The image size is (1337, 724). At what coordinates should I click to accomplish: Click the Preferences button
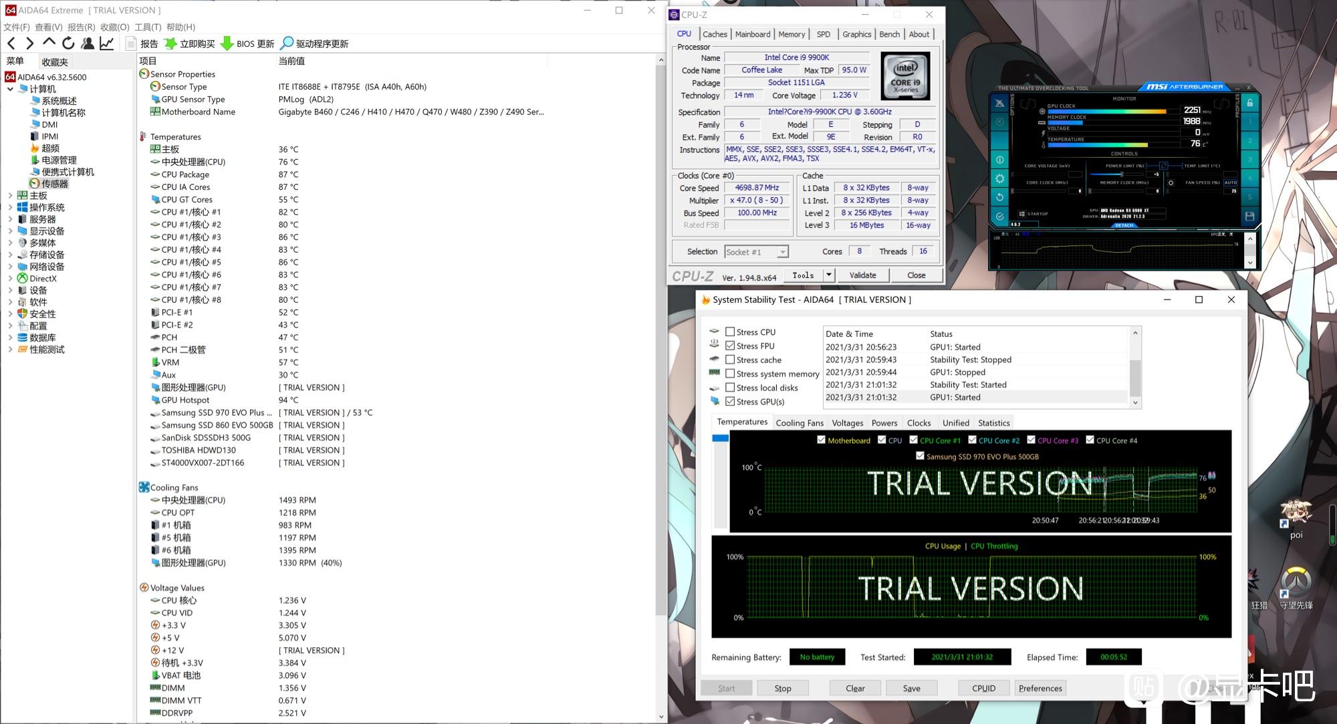[x=1040, y=688]
